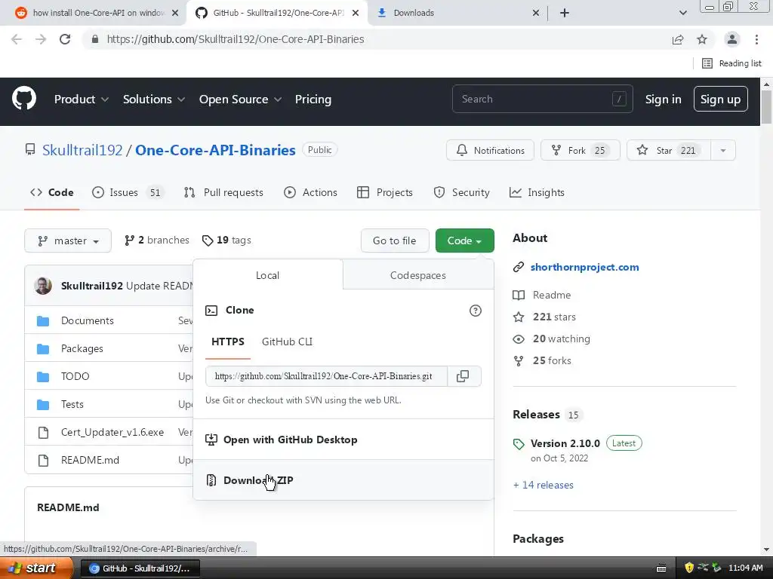Click the browser Back arrow

pos(17,39)
